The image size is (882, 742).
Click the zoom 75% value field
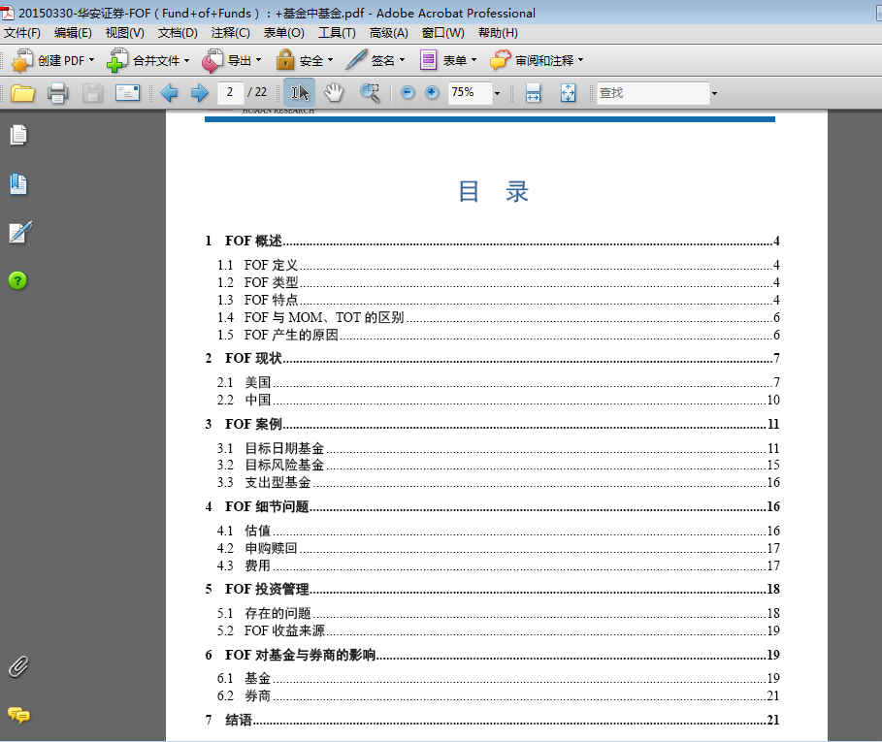(x=470, y=92)
